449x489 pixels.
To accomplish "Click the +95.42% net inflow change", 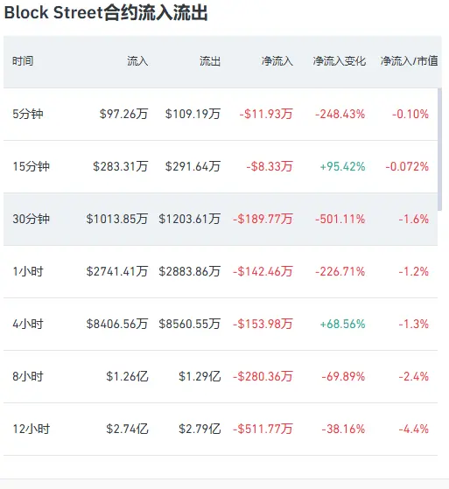I will (x=342, y=166).
